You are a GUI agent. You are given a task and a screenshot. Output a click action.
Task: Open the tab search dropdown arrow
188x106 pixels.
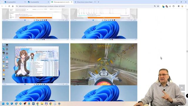[x=2, y=2]
